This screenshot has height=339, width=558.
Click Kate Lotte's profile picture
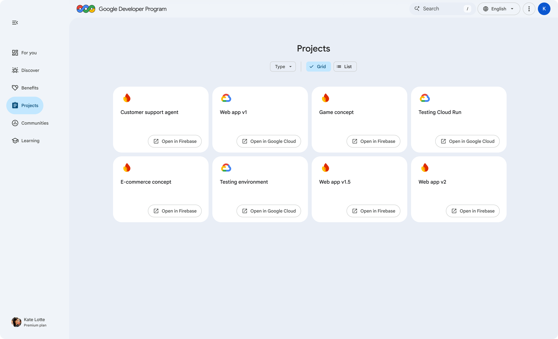click(16, 322)
